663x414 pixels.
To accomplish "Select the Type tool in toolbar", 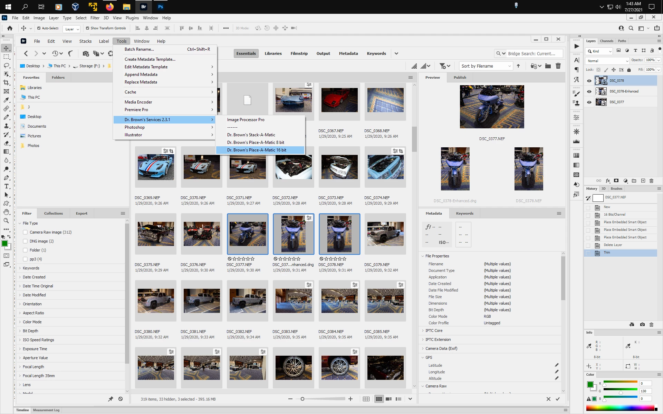I will pyautogui.click(x=6, y=186).
